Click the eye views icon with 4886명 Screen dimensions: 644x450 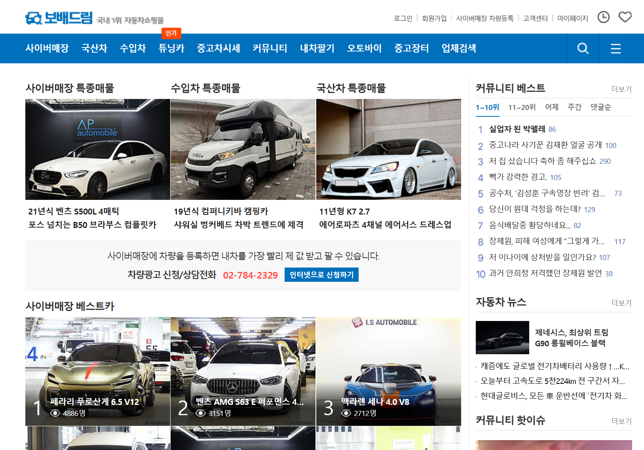coord(55,413)
